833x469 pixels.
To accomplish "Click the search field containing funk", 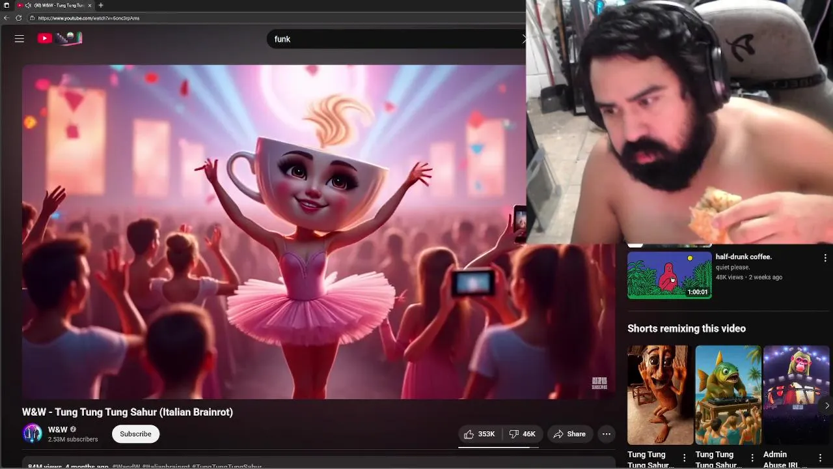I will pyautogui.click(x=396, y=39).
